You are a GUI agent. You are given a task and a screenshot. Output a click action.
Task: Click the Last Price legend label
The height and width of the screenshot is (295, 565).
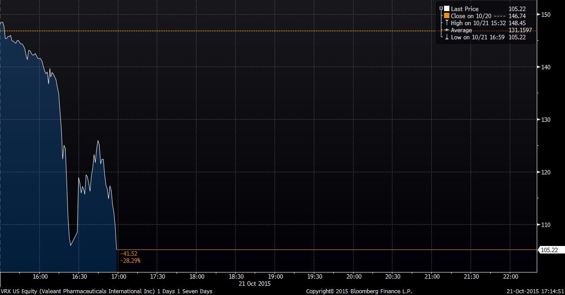click(464, 9)
